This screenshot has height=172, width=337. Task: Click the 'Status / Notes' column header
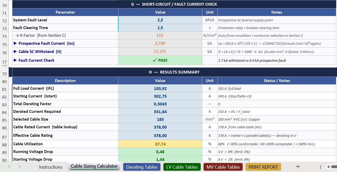tap(277, 81)
